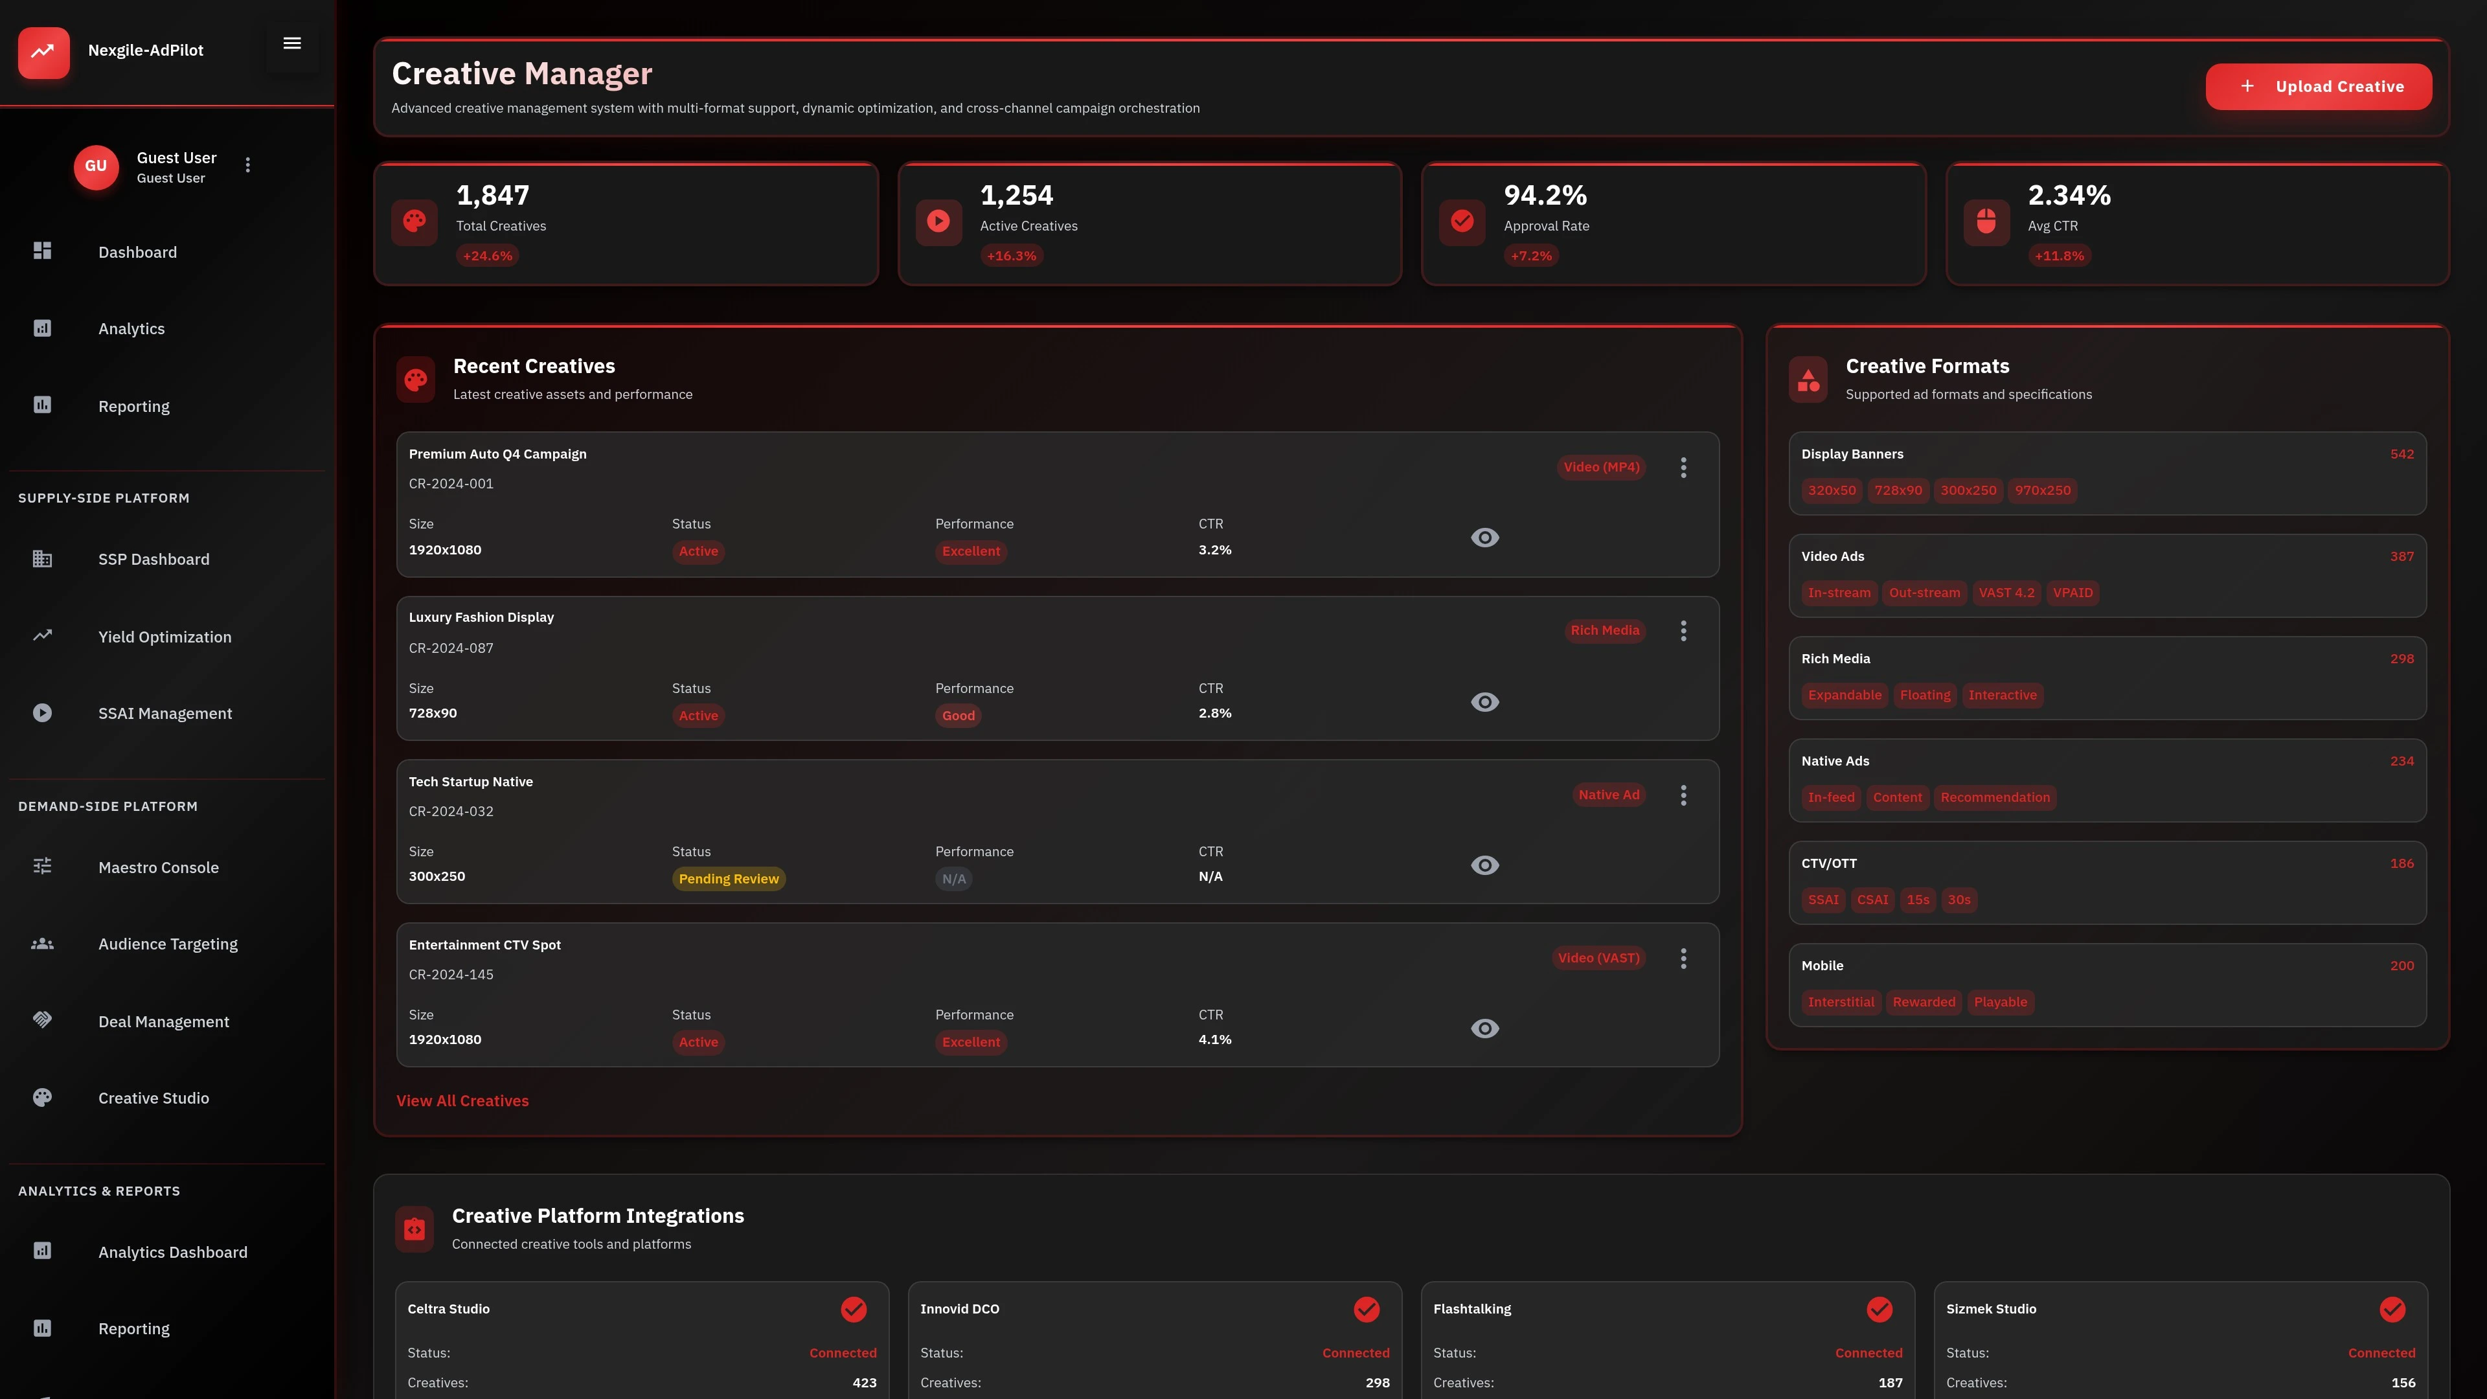The height and width of the screenshot is (1399, 2487).
Task: Click the SSAI Management play icon
Action: pyautogui.click(x=43, y=712)
